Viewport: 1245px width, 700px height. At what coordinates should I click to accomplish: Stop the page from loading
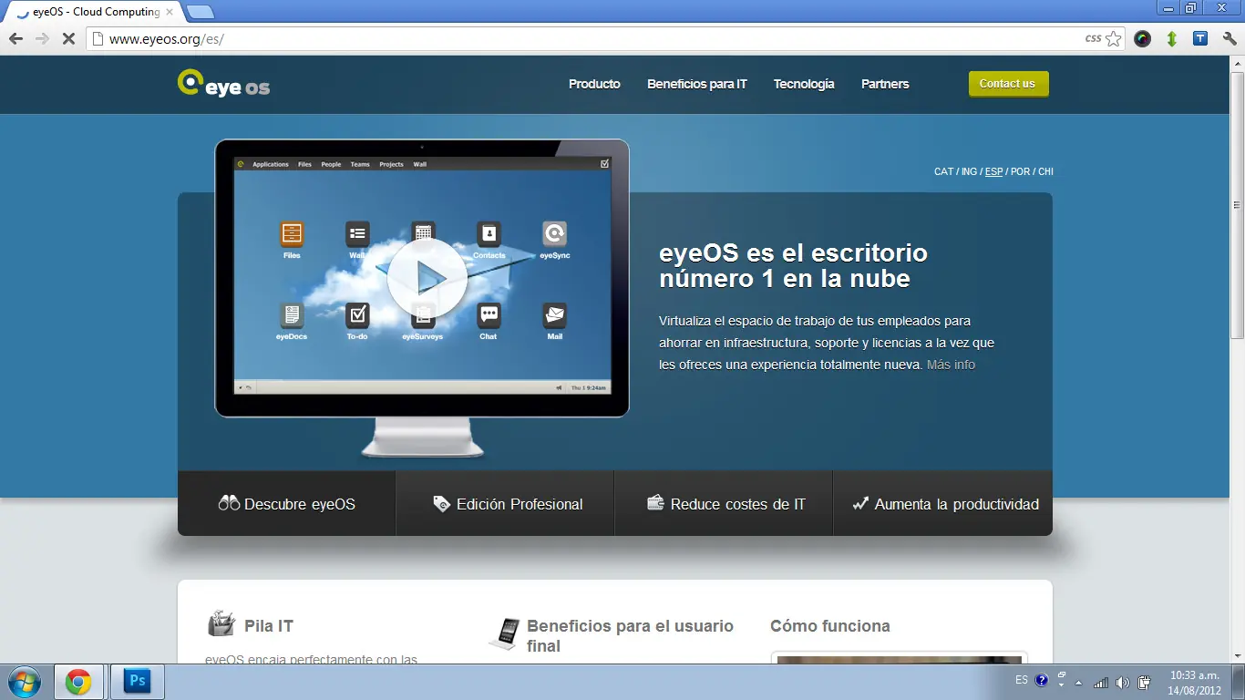[x=68, y=39]
